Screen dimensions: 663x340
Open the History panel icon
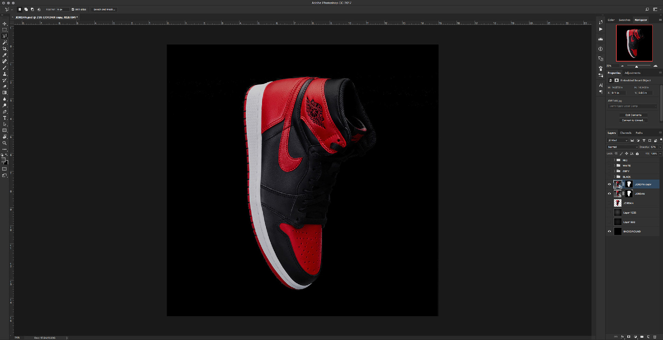pyautogui.click(x=600, y=22)
